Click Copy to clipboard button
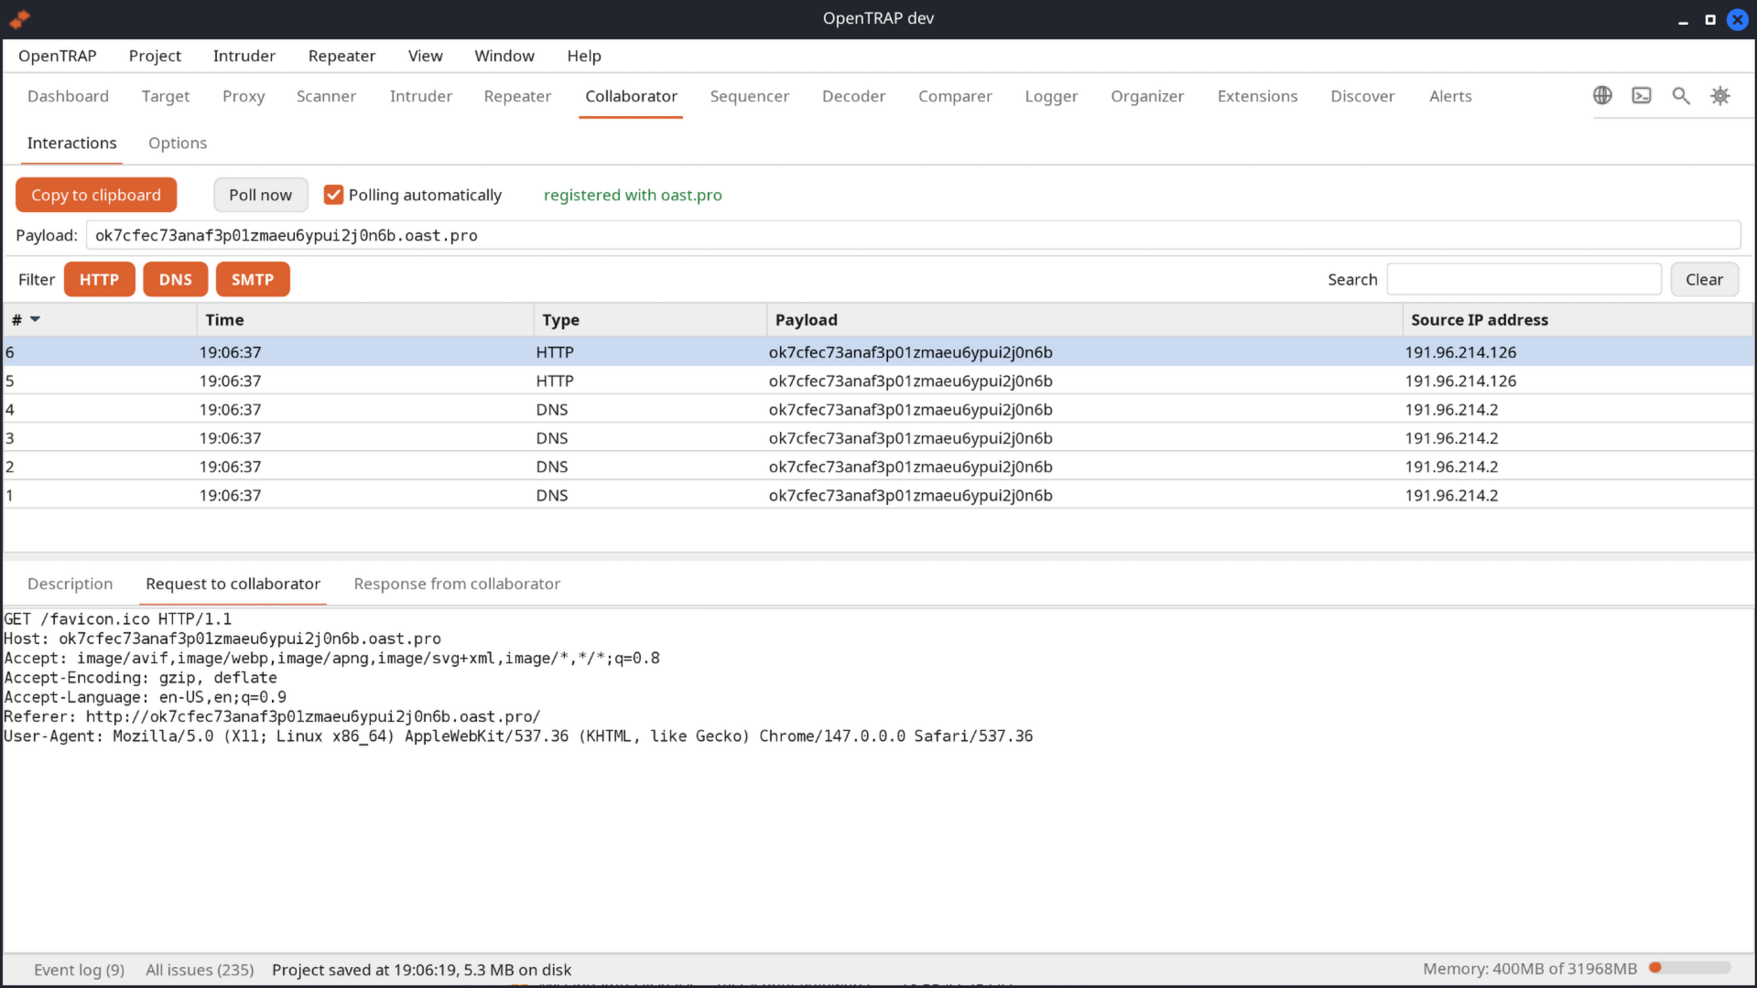This screenshot has height=988, width=1757. pyautogui.click(x=96, y=195)
